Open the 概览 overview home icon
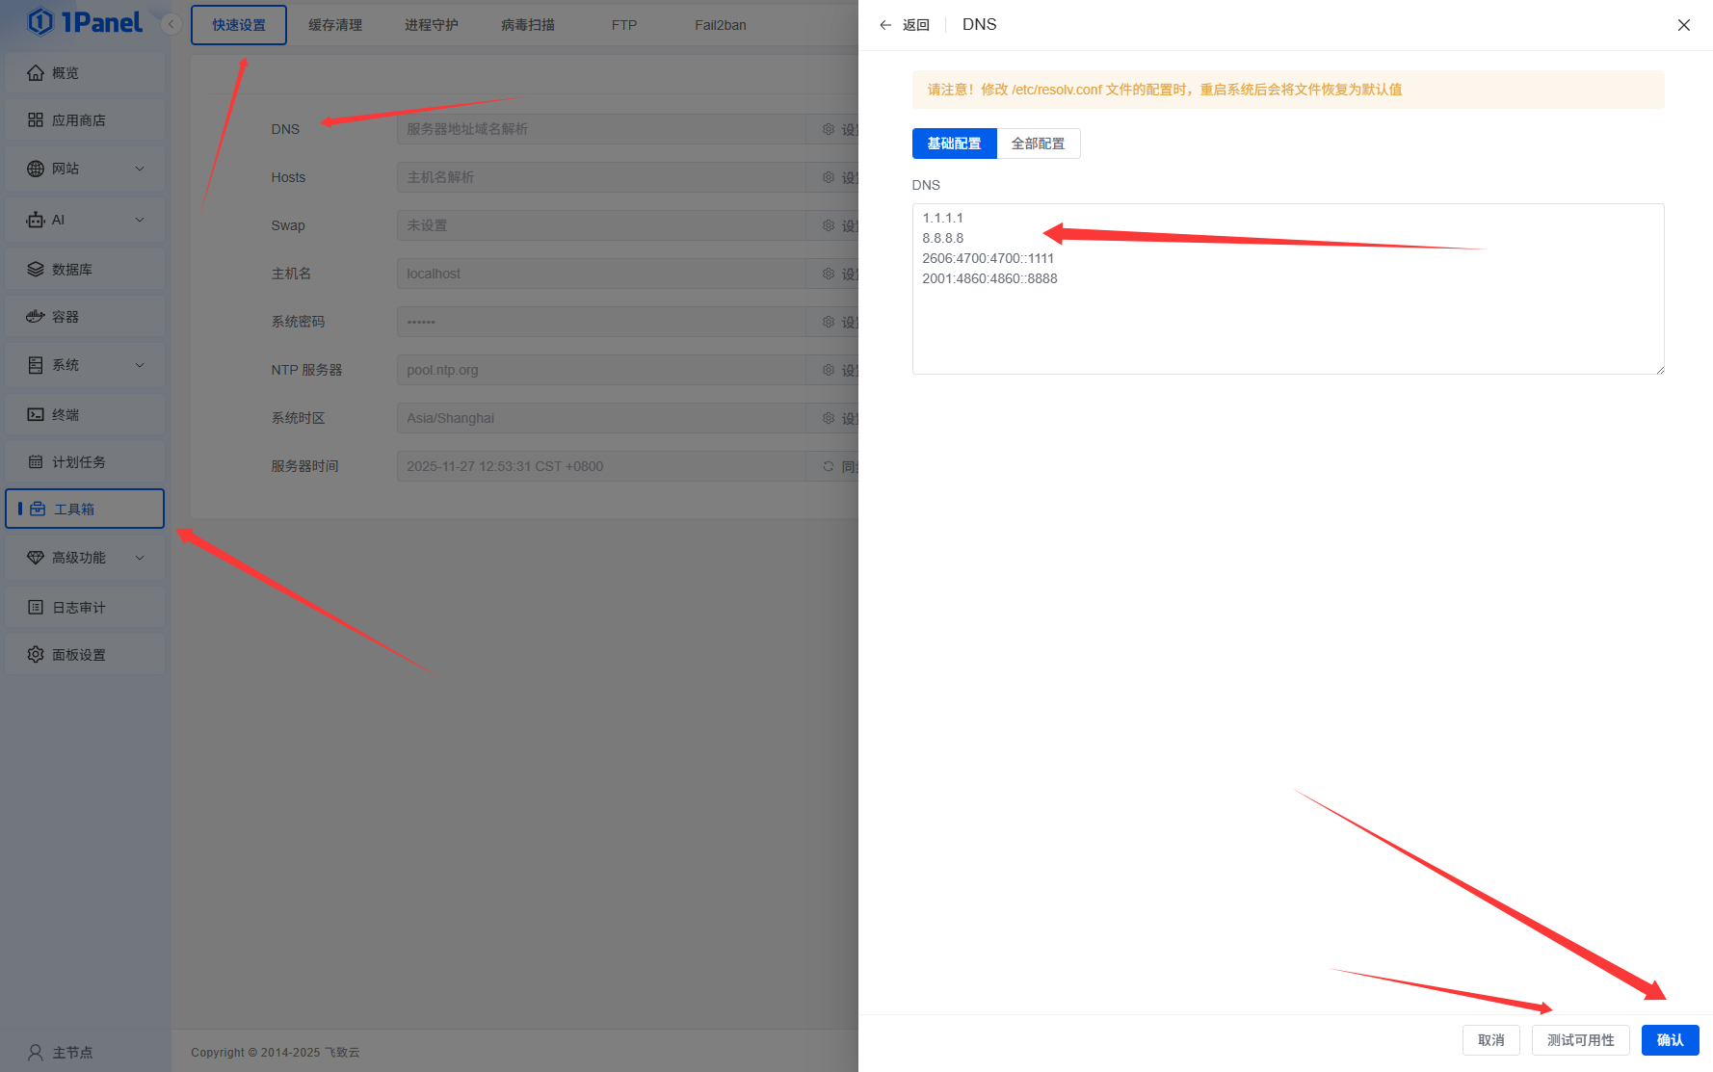The height and width of the screenshot is (1072, 1713). [x=36, y=73]
